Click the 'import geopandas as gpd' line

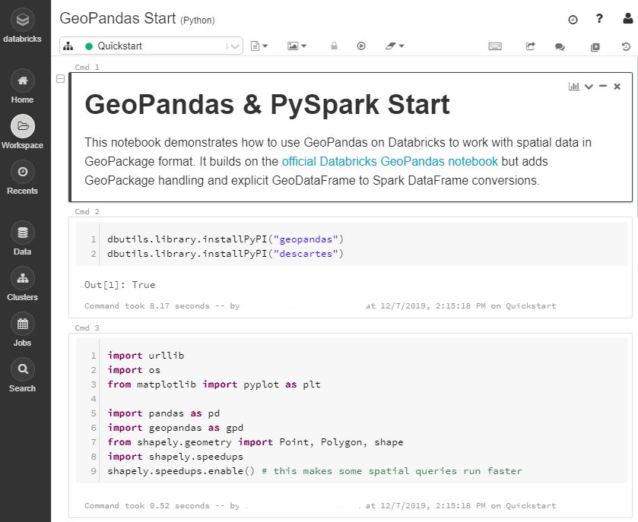[x=176, y=428]
